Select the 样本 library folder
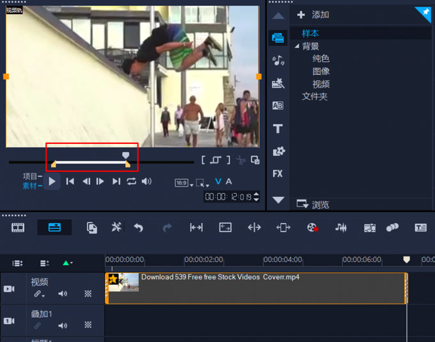Screen dimensions: 435x342 [310, 33]
